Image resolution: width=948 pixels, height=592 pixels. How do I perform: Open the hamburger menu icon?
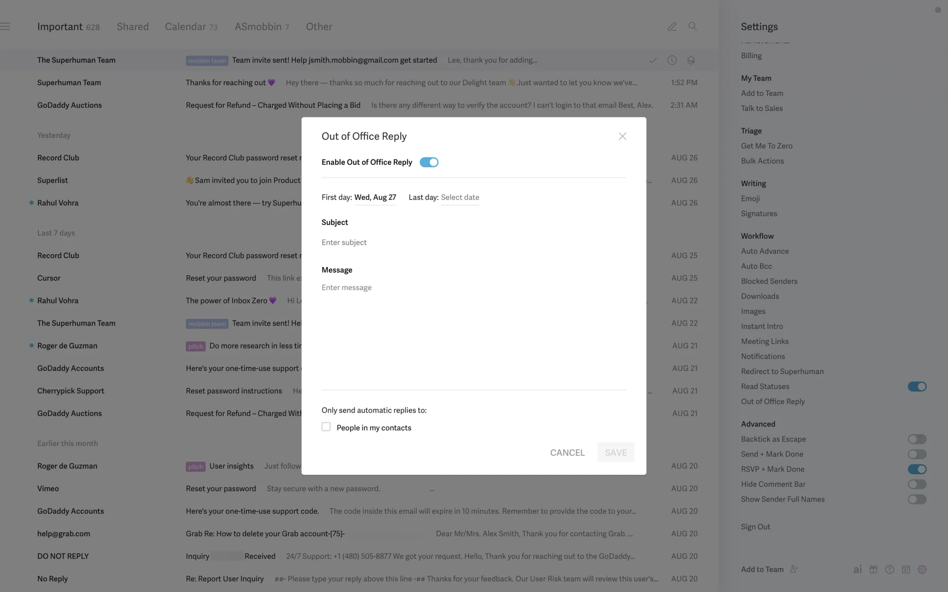5,27
